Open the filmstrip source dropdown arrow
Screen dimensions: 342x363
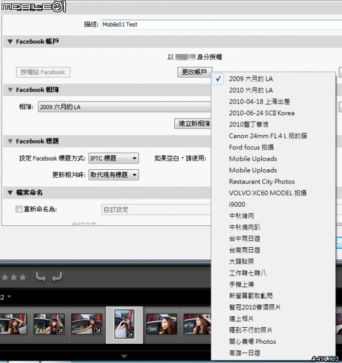tap(9, 296)
